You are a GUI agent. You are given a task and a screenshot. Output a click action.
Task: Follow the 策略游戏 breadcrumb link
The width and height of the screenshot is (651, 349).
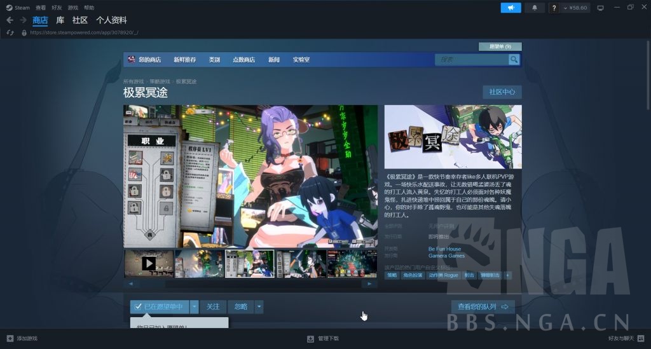click(x=160, y=81)
